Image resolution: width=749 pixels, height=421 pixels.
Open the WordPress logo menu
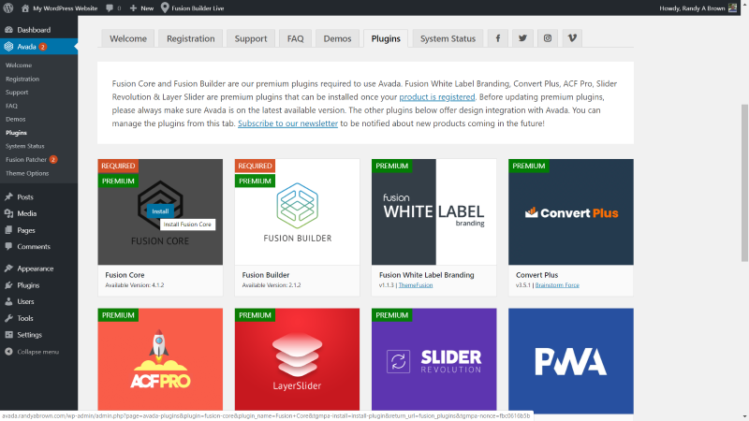pos(8,7)
